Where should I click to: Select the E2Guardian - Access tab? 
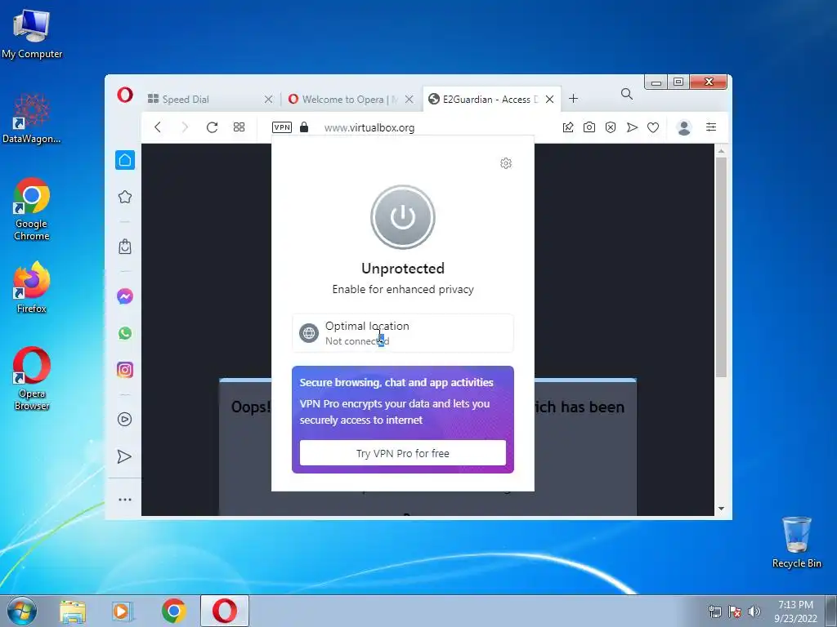tap(485, 99)
